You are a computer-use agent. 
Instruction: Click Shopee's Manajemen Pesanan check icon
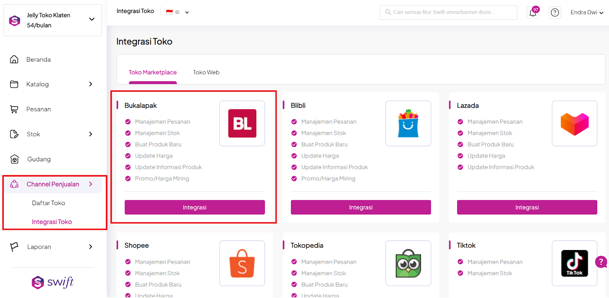(128, 262)
